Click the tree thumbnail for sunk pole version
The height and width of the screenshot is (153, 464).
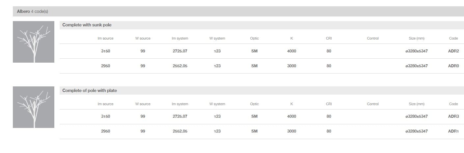click(34, 42)
